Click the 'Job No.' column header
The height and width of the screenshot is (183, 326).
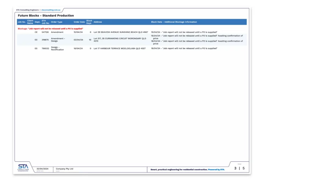[x=22, y=22]
